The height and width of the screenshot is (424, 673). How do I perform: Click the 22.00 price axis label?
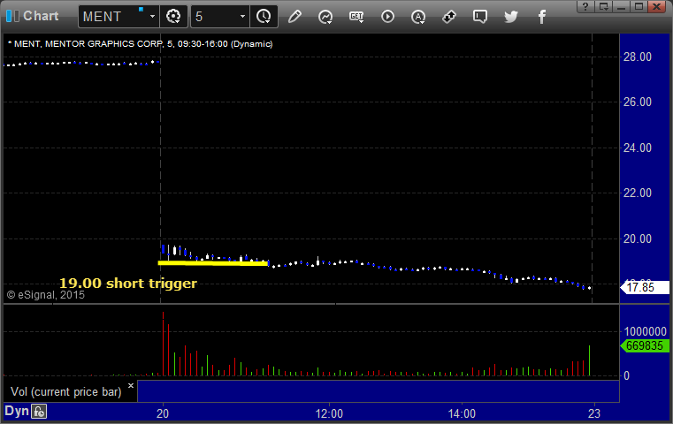(x=638, y=193)
